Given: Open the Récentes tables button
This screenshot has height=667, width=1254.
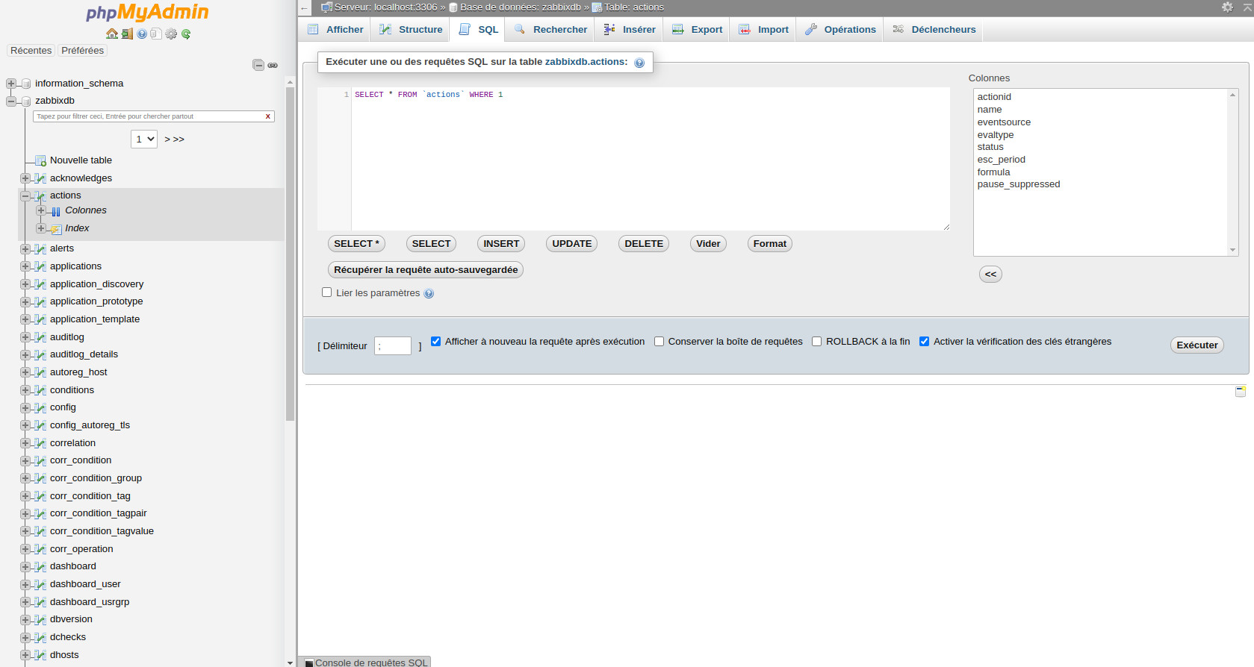Looking at the screenshot, I should (x=31, y=51).
